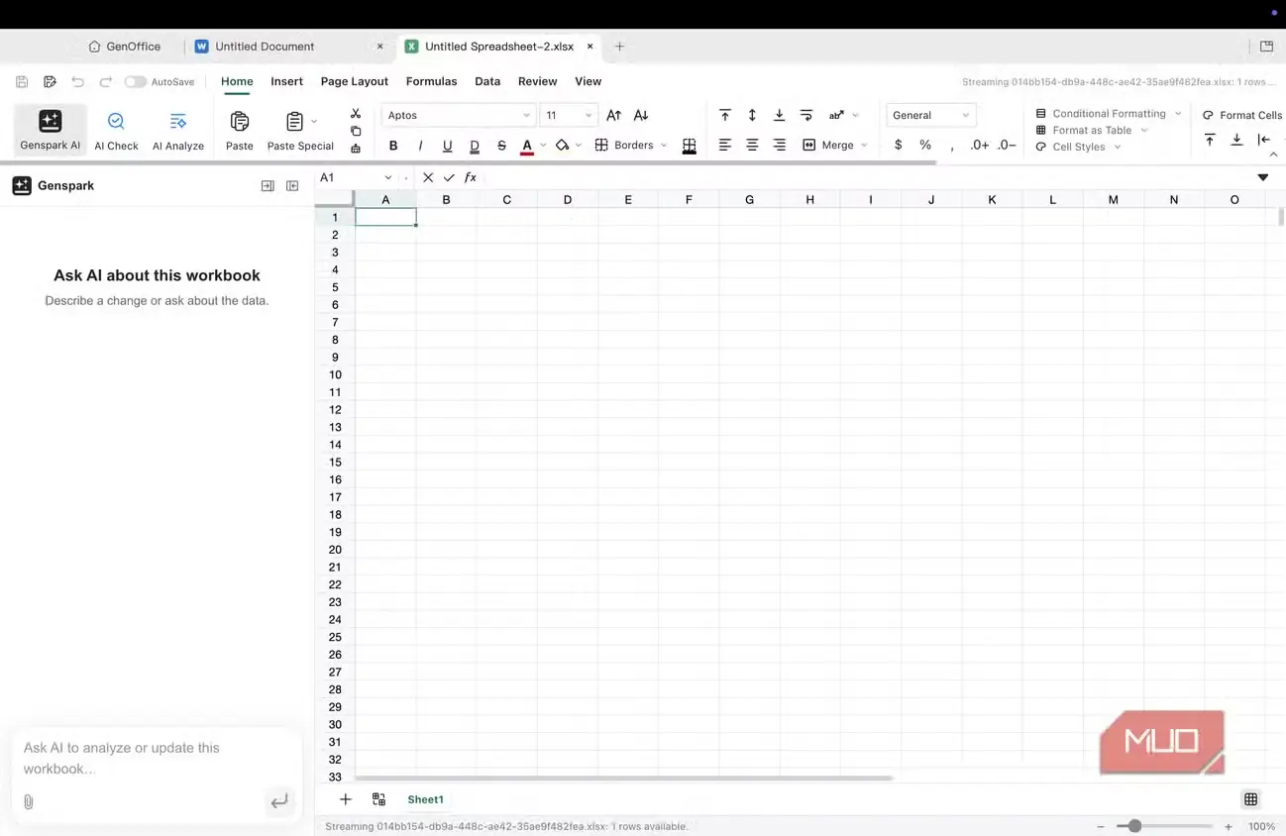Click the Save icon in quick toolbar
This screenshot has height=836, width=1286.
click(22, 82)
